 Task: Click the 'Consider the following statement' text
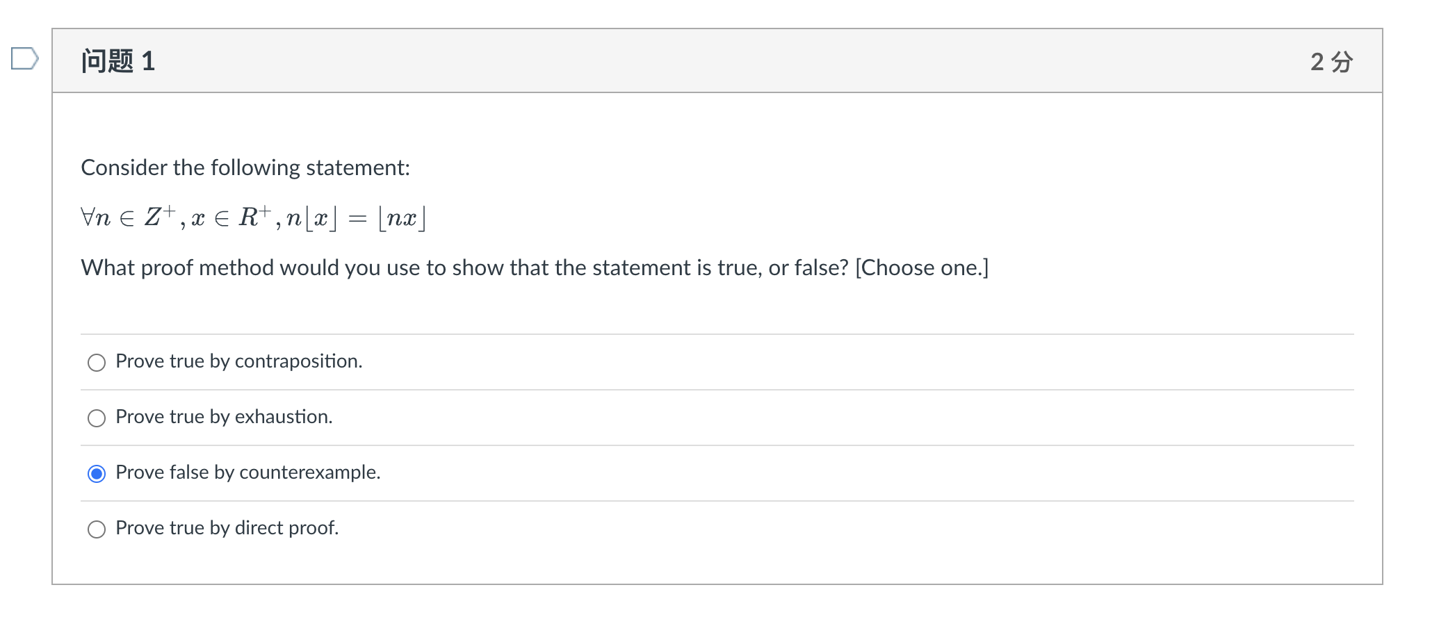245,167
